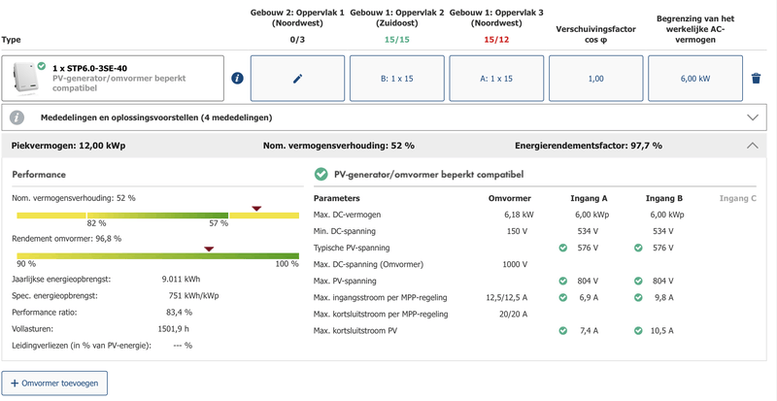Click the blue info icon beside inverter

coord(237,79)
